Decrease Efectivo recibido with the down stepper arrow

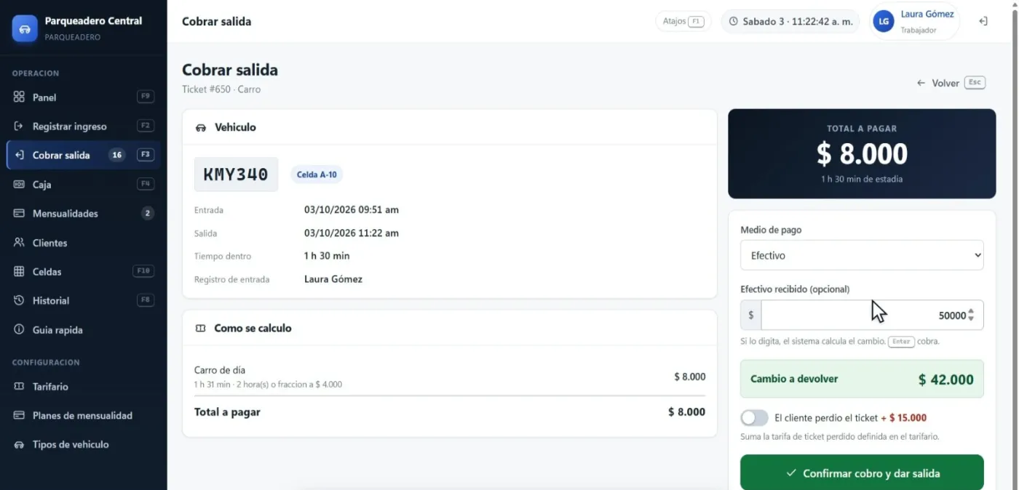[x=971, y=319]
